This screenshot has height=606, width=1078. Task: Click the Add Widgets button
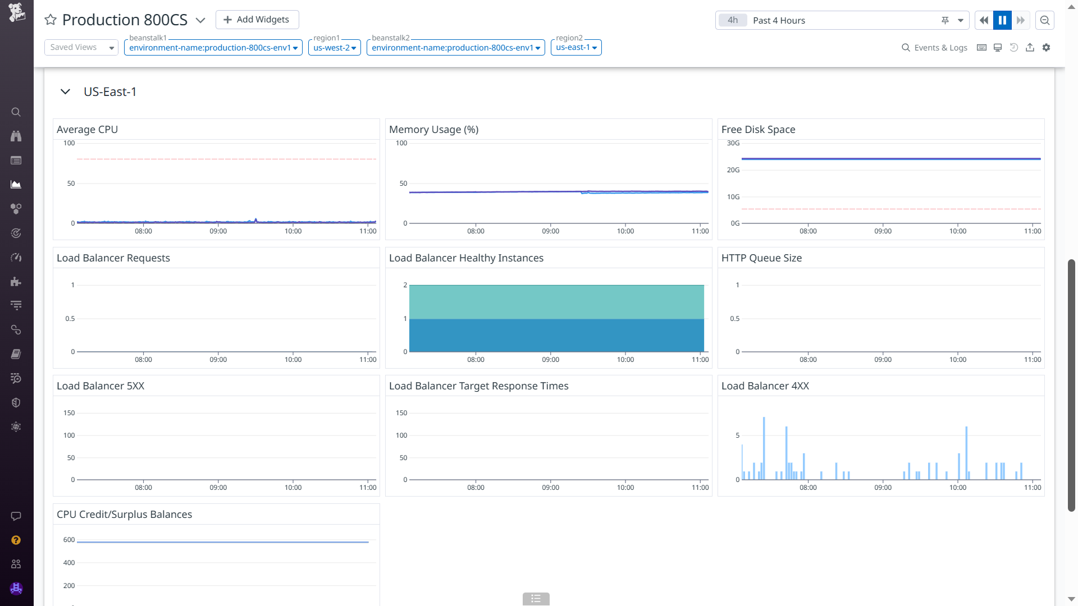pyautogui.click(x=257, y=20)
